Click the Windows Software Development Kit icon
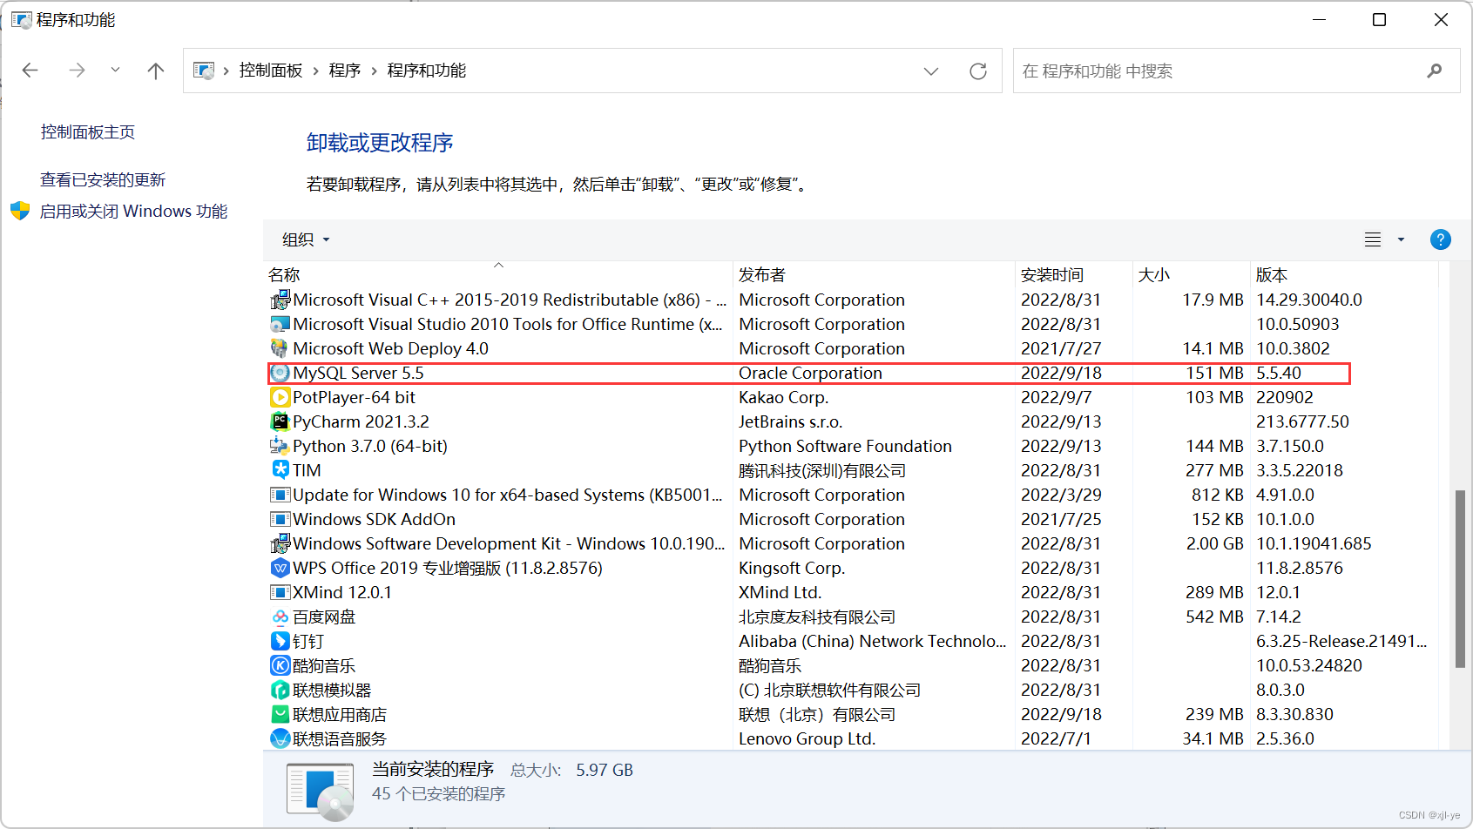Image resolution: width=1473 pixels, height=829 pixels. click(x=280, y=543)
